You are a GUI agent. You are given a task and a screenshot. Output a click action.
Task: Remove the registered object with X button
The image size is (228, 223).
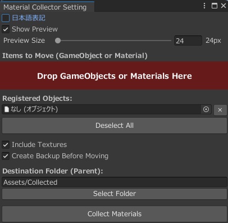pos(220,110)
